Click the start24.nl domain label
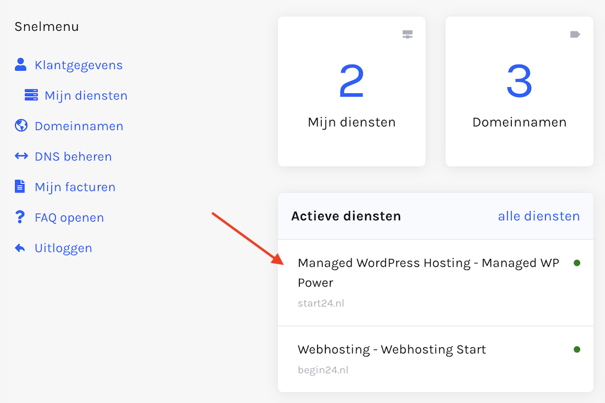 (x=321, y=303)
